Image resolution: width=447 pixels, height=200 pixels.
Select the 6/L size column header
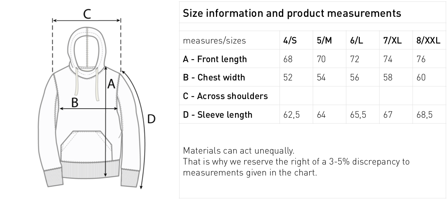point(357,41)
